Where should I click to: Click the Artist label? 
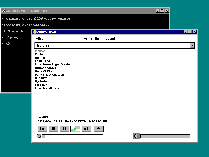(x=88, y=38)
